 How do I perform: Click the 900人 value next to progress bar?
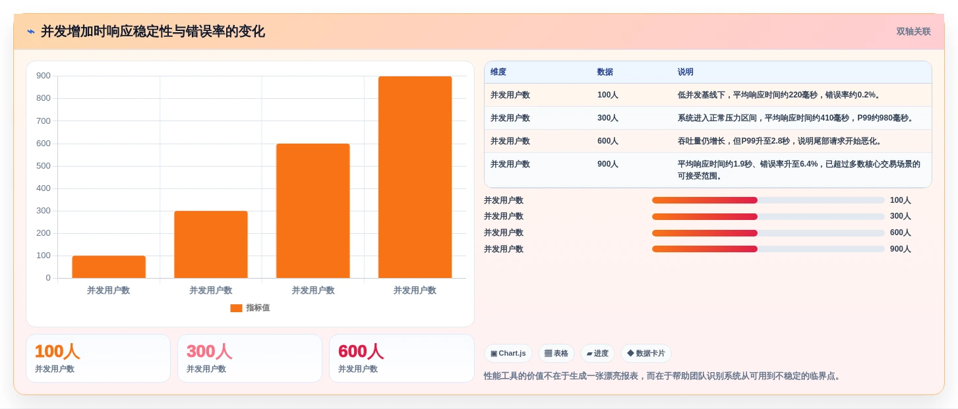pos(901,249)
